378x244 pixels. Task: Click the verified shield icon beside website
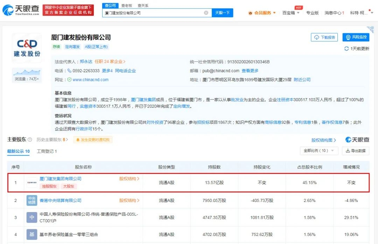69,80
